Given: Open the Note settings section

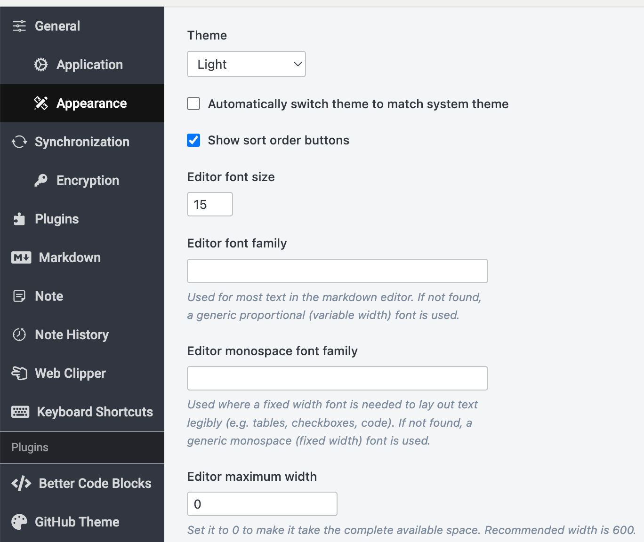Looking at the screenshot, I should 49,296.
